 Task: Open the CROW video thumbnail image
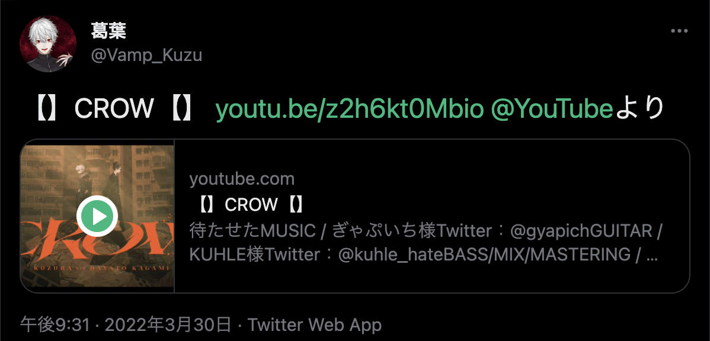pos(97,216)
